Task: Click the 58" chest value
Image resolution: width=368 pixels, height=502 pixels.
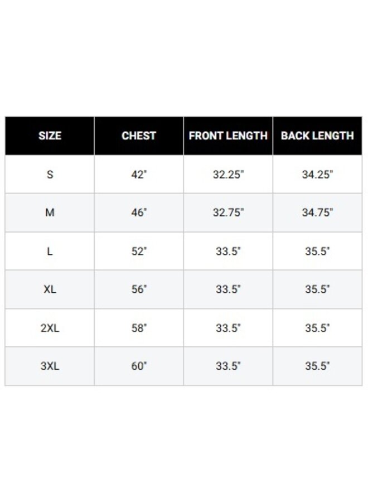Action: 139,328
